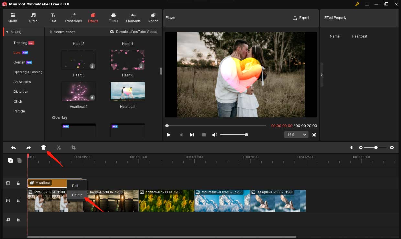Switch to the Text tab
Viewport: 401px width, 239px height.
pos(53,18)
